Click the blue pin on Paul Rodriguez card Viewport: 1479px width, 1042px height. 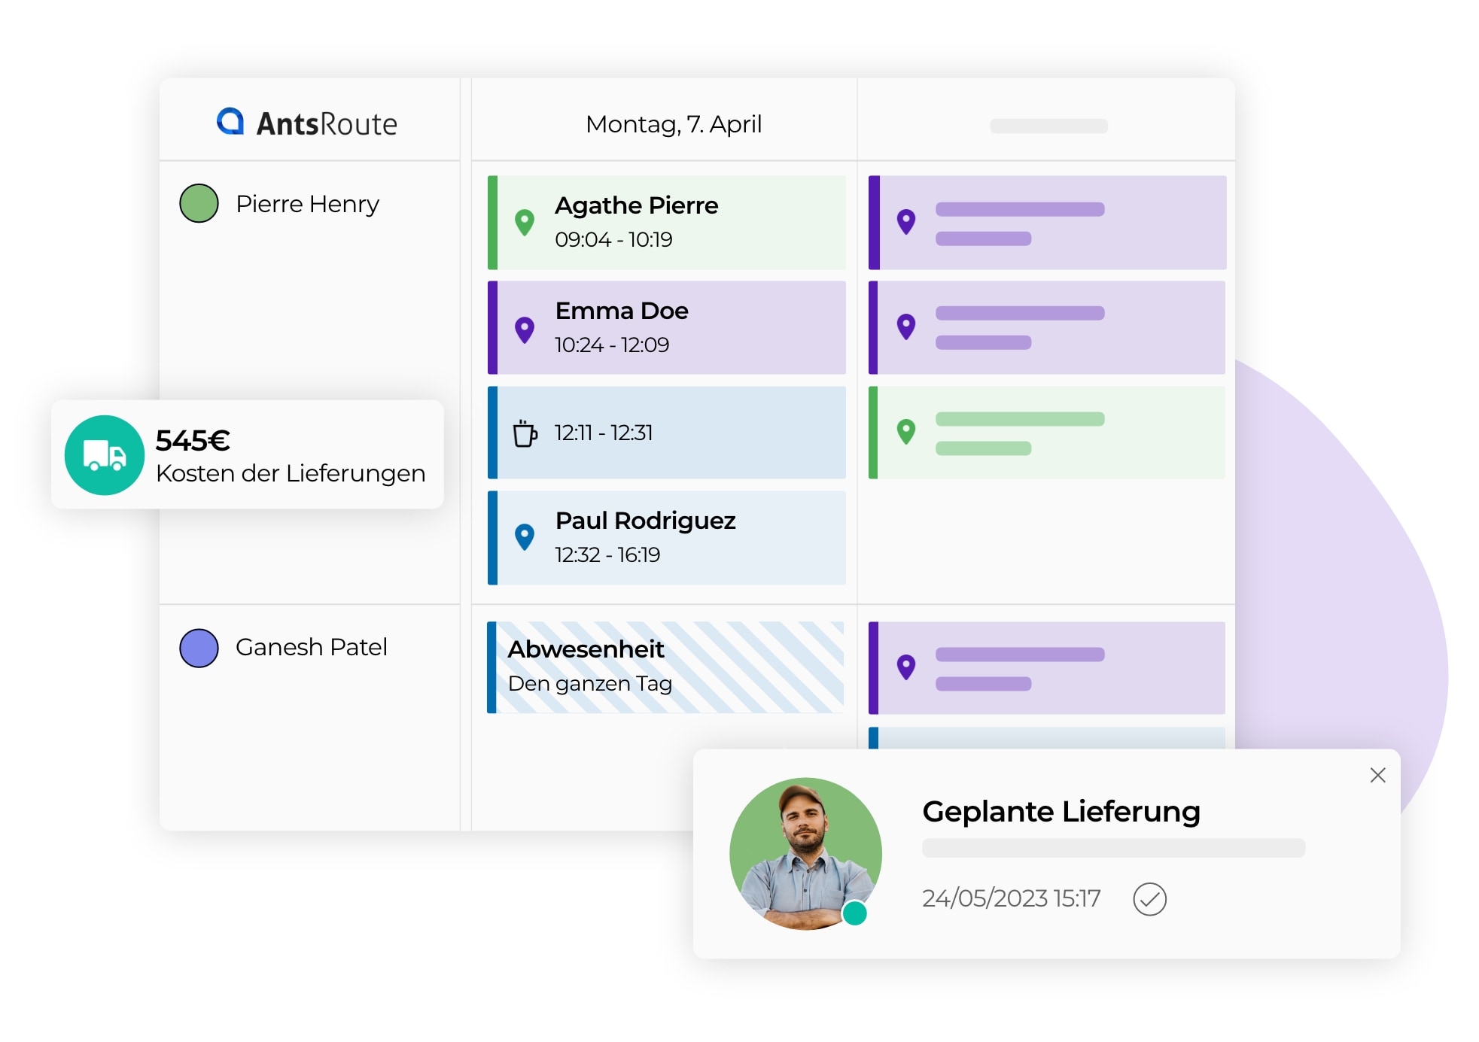pyautogui.click(x=525, y=536)
